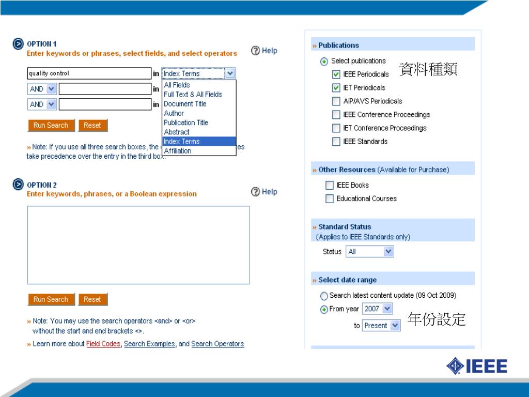Choose 'Affiliation' in the field list
Image resolution: width=529 pixels, height=397 pixels.
point(199,151)
